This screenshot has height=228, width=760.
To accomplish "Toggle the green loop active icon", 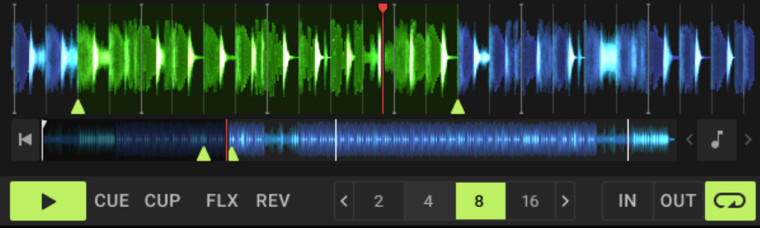I will (730, 201).
